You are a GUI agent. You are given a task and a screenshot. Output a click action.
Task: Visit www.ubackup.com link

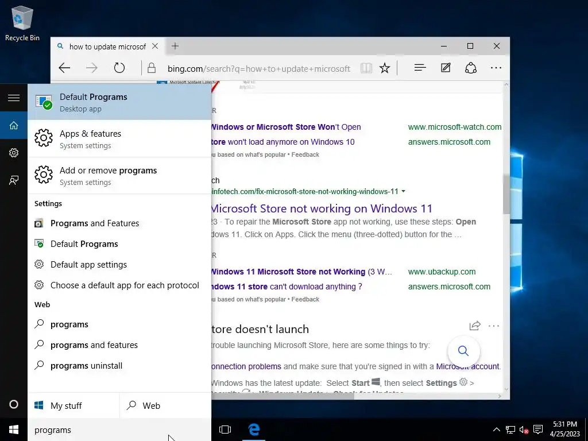click(x=442, y=272)
